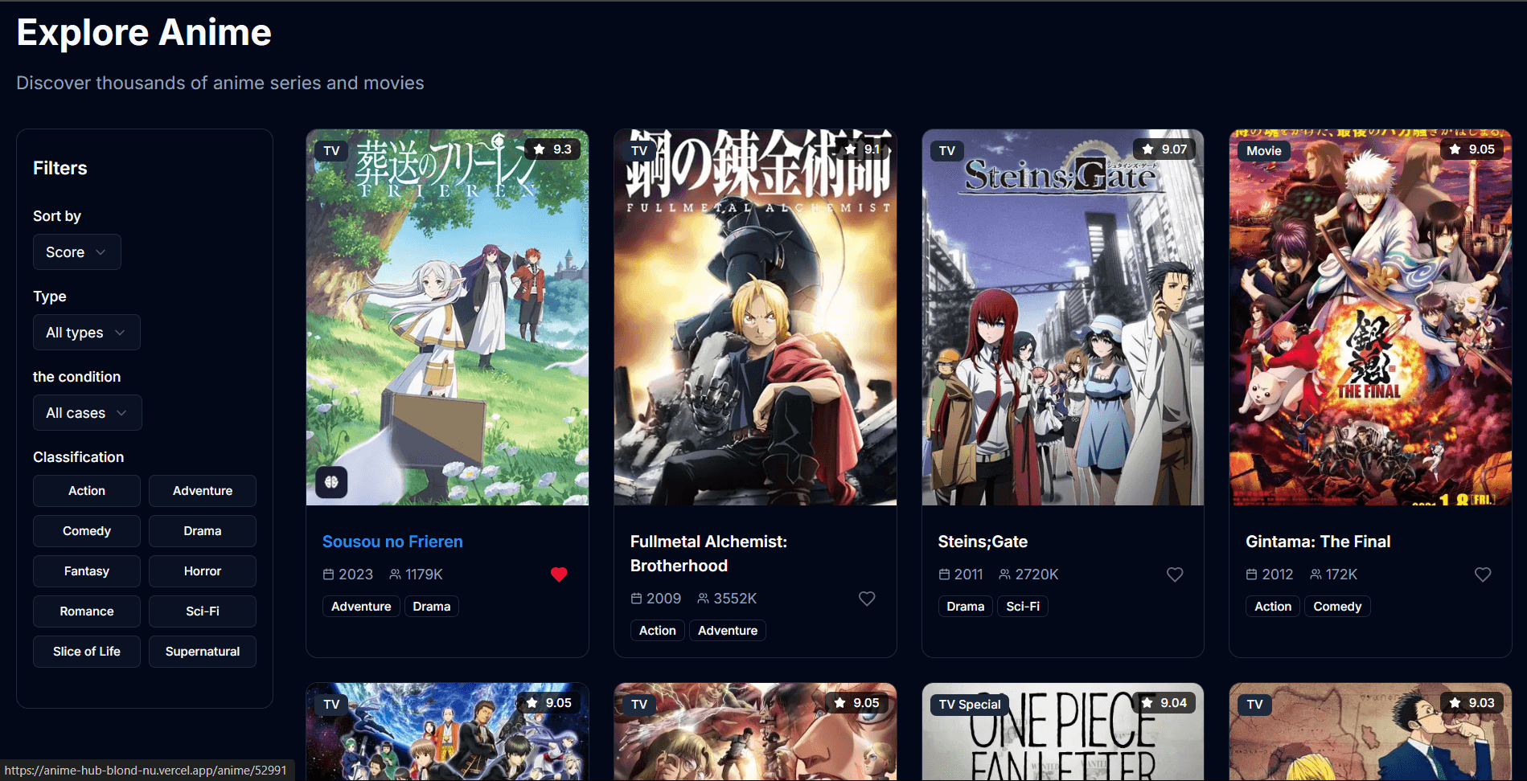Click the heart icon on Steins;Gate card

pyautogui.click(x=1174, y=575)
